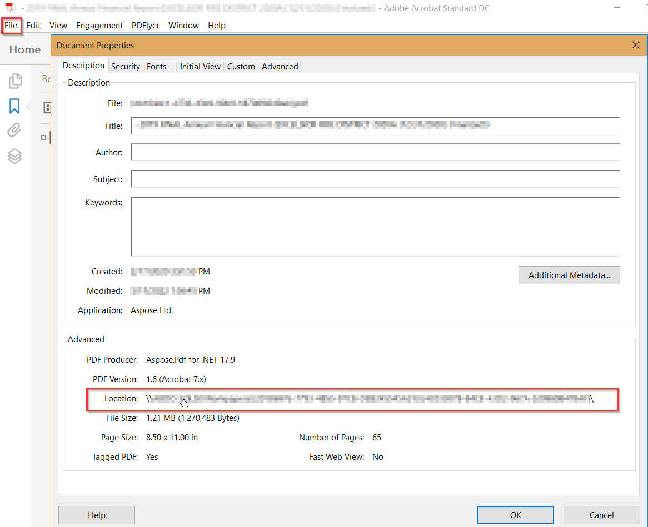Image resolution: width=648 pixels, height=527 pixels.
Task: Switch to the Advanced tab
Action: pos(280,67)
